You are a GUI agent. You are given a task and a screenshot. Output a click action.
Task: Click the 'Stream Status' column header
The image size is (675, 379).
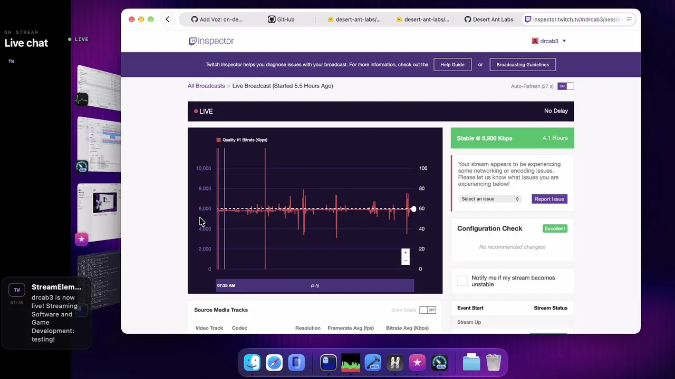click(551, 308)
